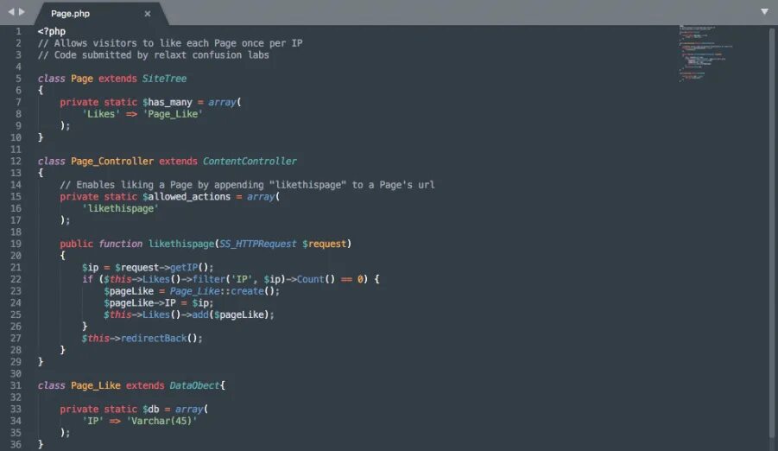The image size is (778, 451).
Task: Click the next tab arrow
Action: [x=22, y=11]
